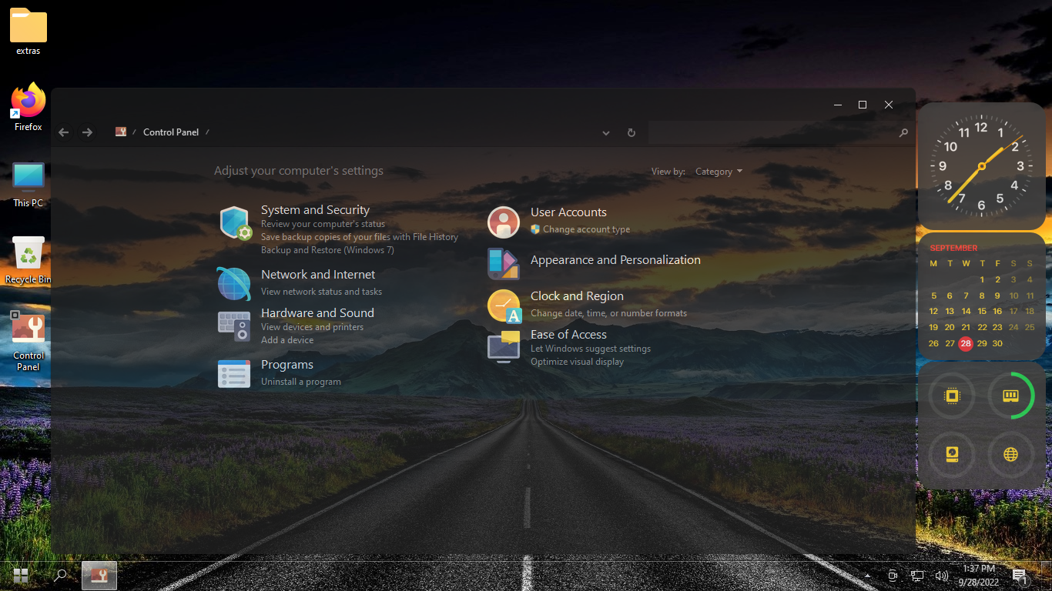Click Uninstall a program
Screen dimensions: 1052x591
(x=301, y=382)
